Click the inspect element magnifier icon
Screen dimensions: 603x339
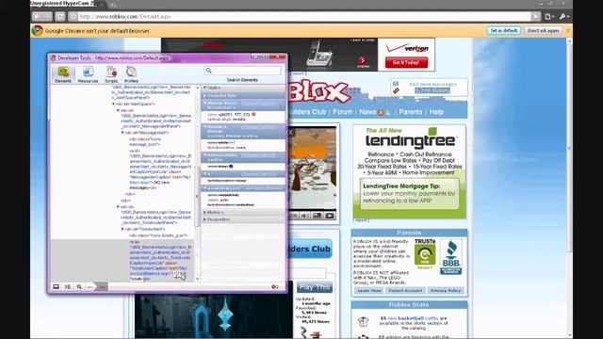pos(79,286)
